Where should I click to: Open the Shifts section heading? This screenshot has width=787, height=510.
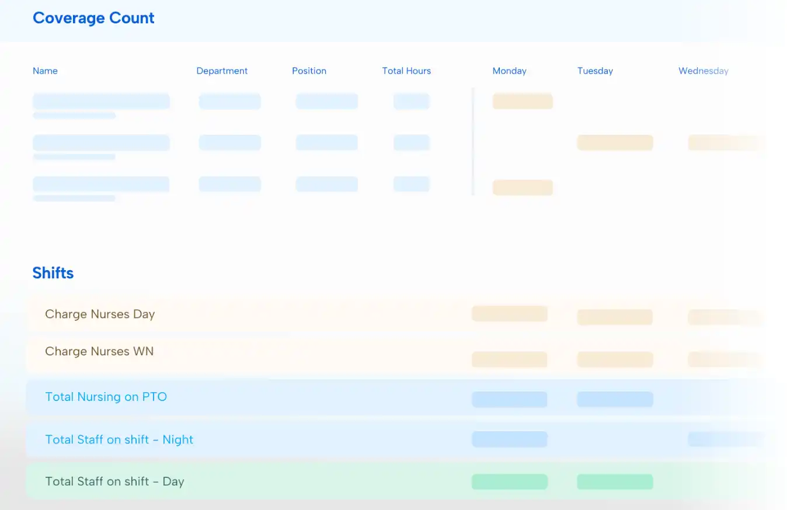(53, 273)
